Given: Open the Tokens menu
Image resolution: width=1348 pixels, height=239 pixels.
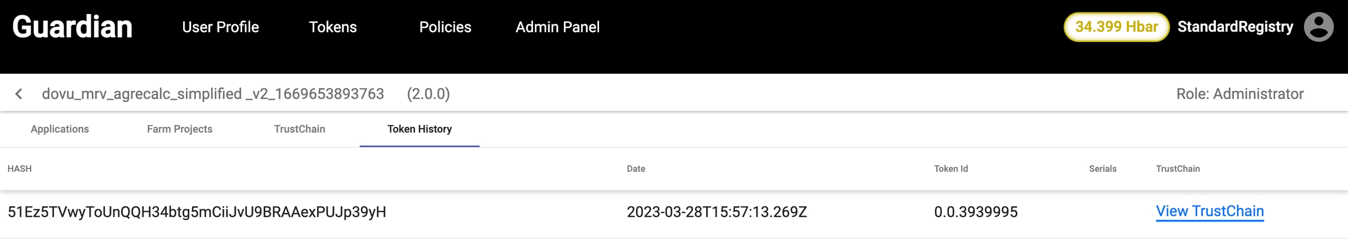Looking at the screenshot, I should click(x=332, y=27).
